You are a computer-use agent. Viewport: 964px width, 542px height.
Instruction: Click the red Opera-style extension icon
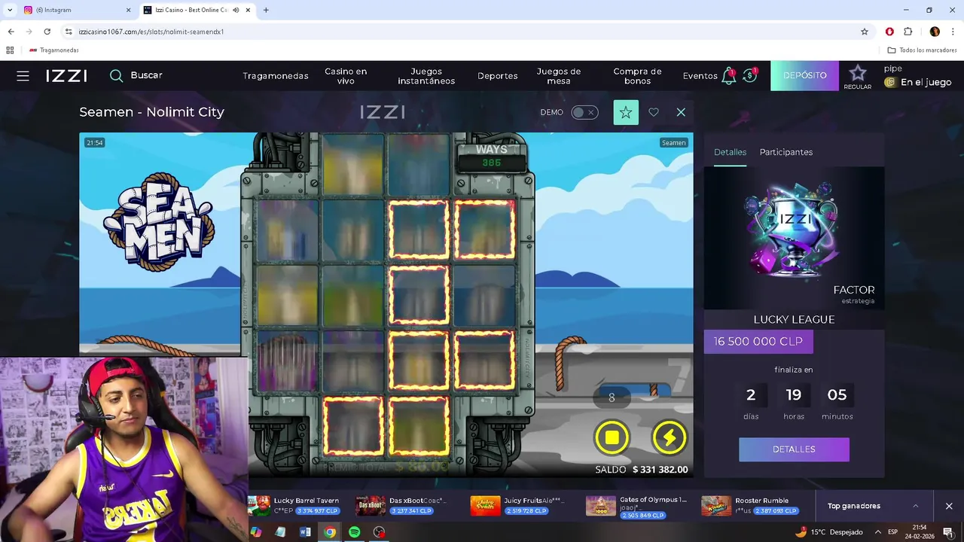[889, 32]
